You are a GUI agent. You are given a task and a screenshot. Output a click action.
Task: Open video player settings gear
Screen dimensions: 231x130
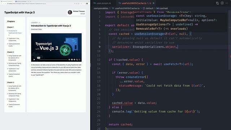(74, 60)
